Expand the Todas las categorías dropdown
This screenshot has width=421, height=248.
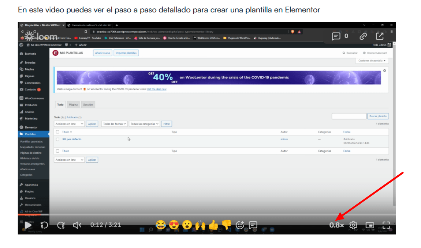145,124
